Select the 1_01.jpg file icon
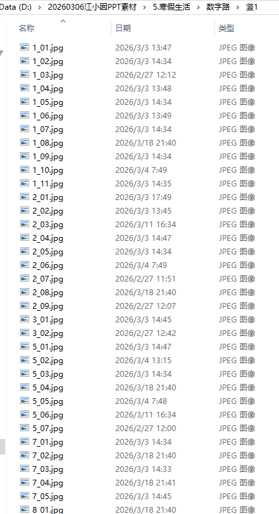The width and height of the screenshot is (279, 514). 24,47
